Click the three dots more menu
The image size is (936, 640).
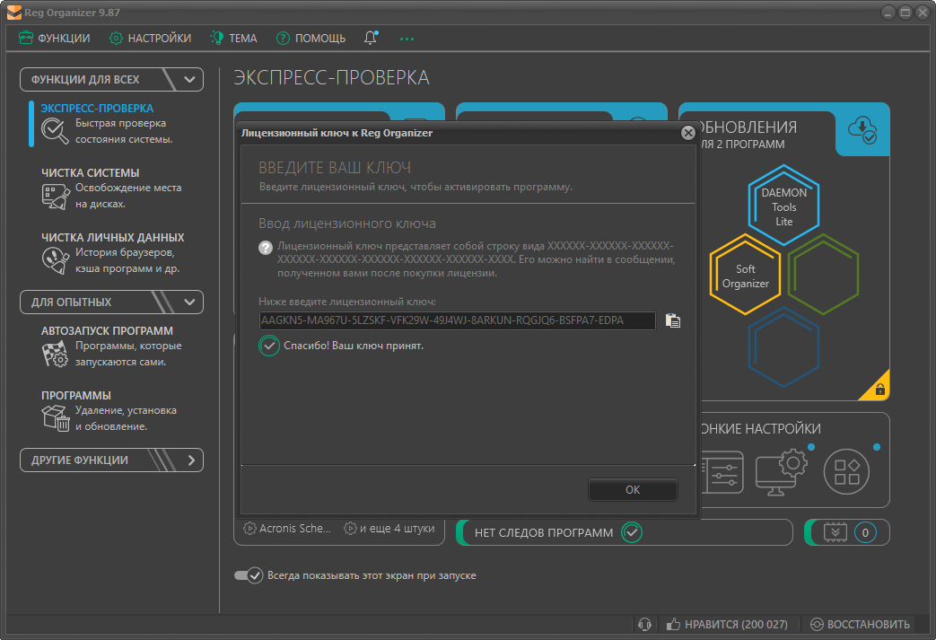(407, 39)
